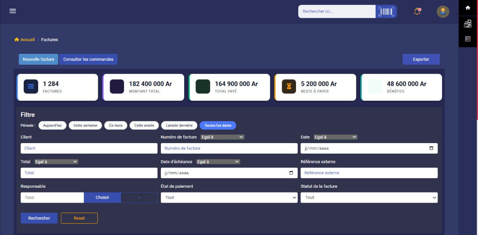
Task: Select the Toutes les dates period filter
Action: point(218,126)
